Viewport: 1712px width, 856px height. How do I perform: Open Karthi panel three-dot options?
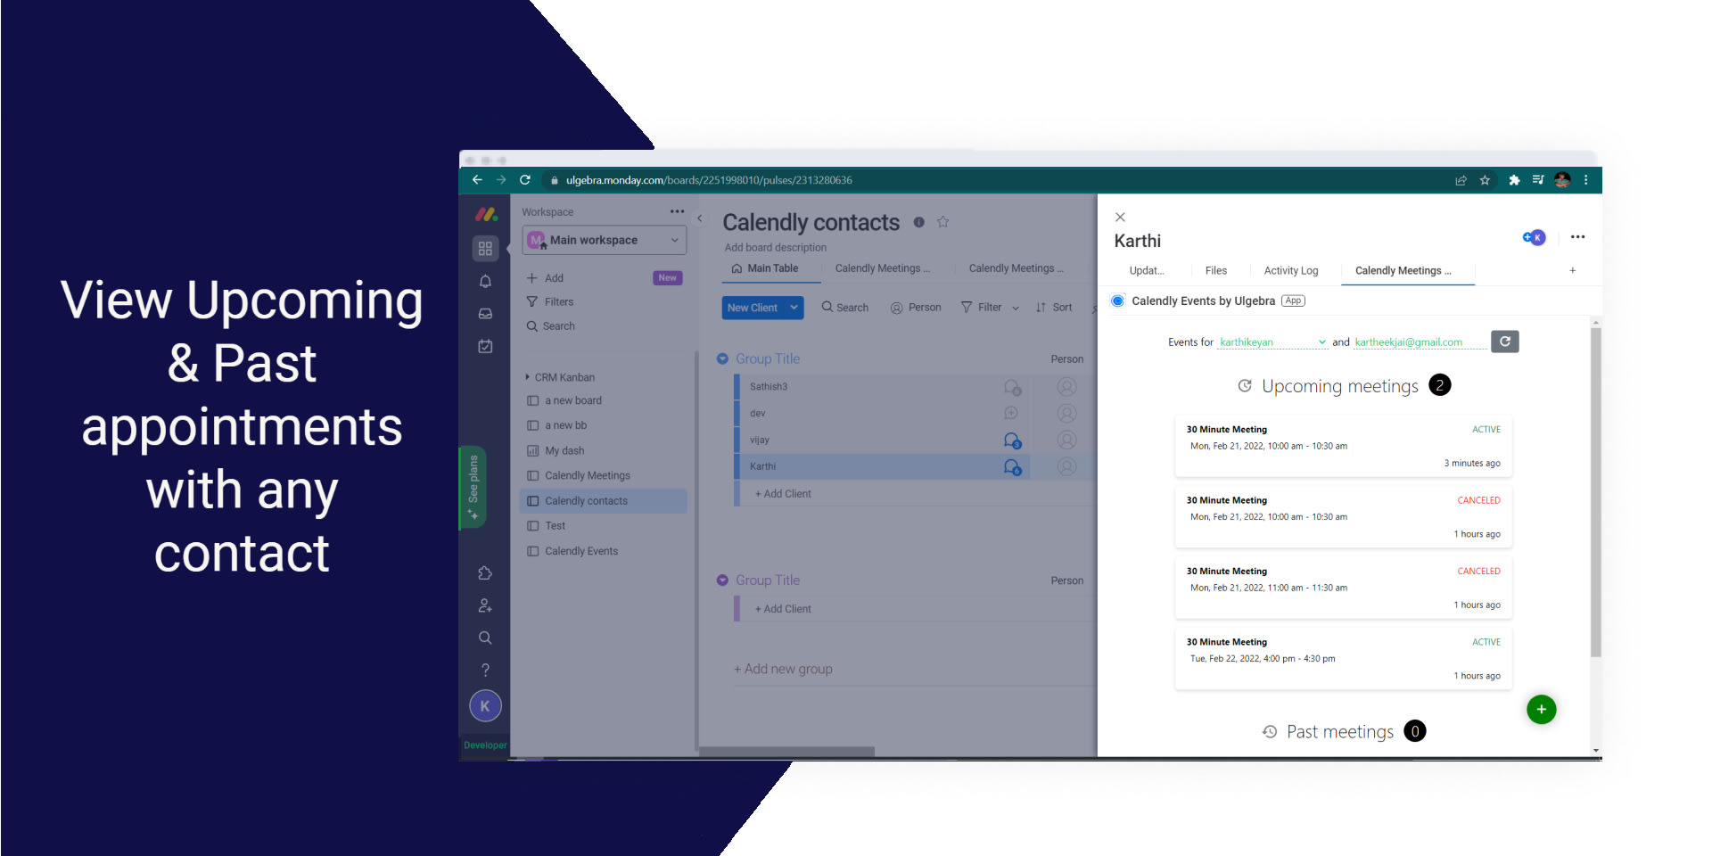[1577, 237]
